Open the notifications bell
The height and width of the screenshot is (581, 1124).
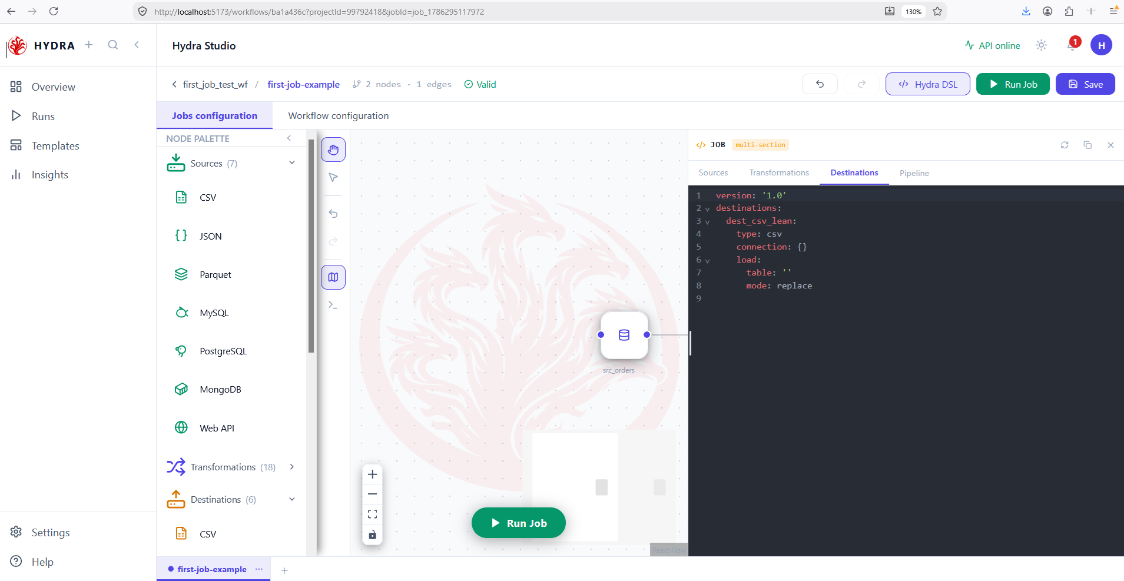click(x=1072, y=45)
